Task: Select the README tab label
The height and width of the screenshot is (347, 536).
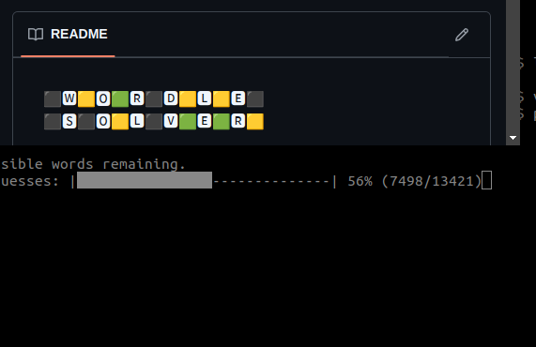Action: pos(79,34)
